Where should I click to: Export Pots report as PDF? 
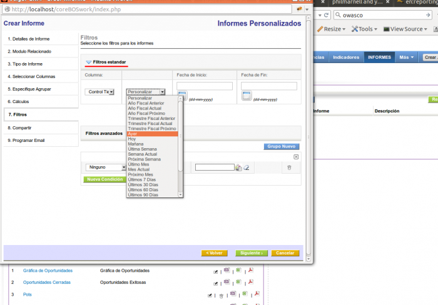point(257,294)
